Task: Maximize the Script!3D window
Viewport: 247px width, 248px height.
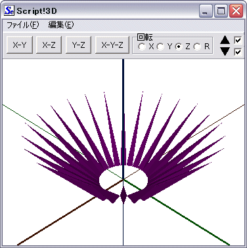Action: [221, 10]
